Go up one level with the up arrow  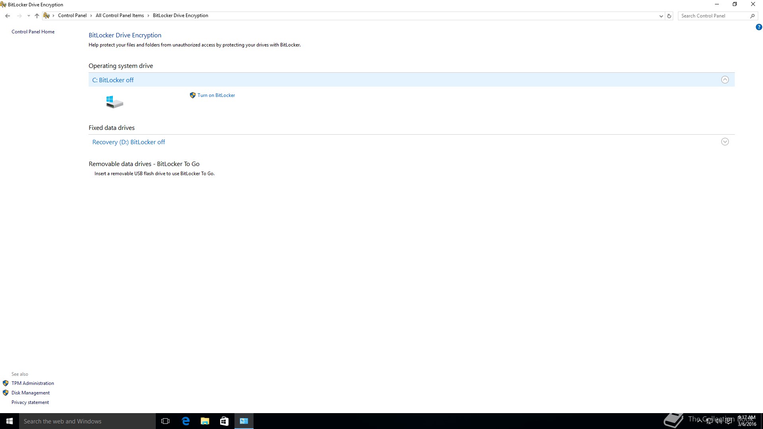pyautogui.click(x=37, y=16)
